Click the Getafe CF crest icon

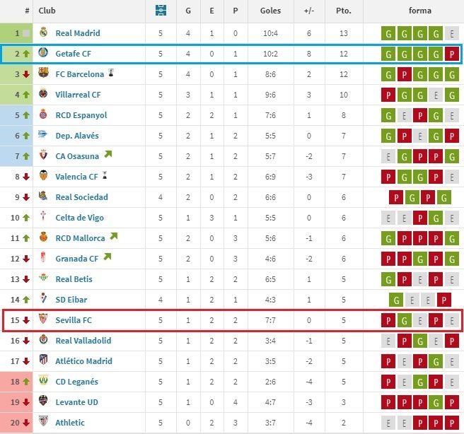click(x=43, y=53)
